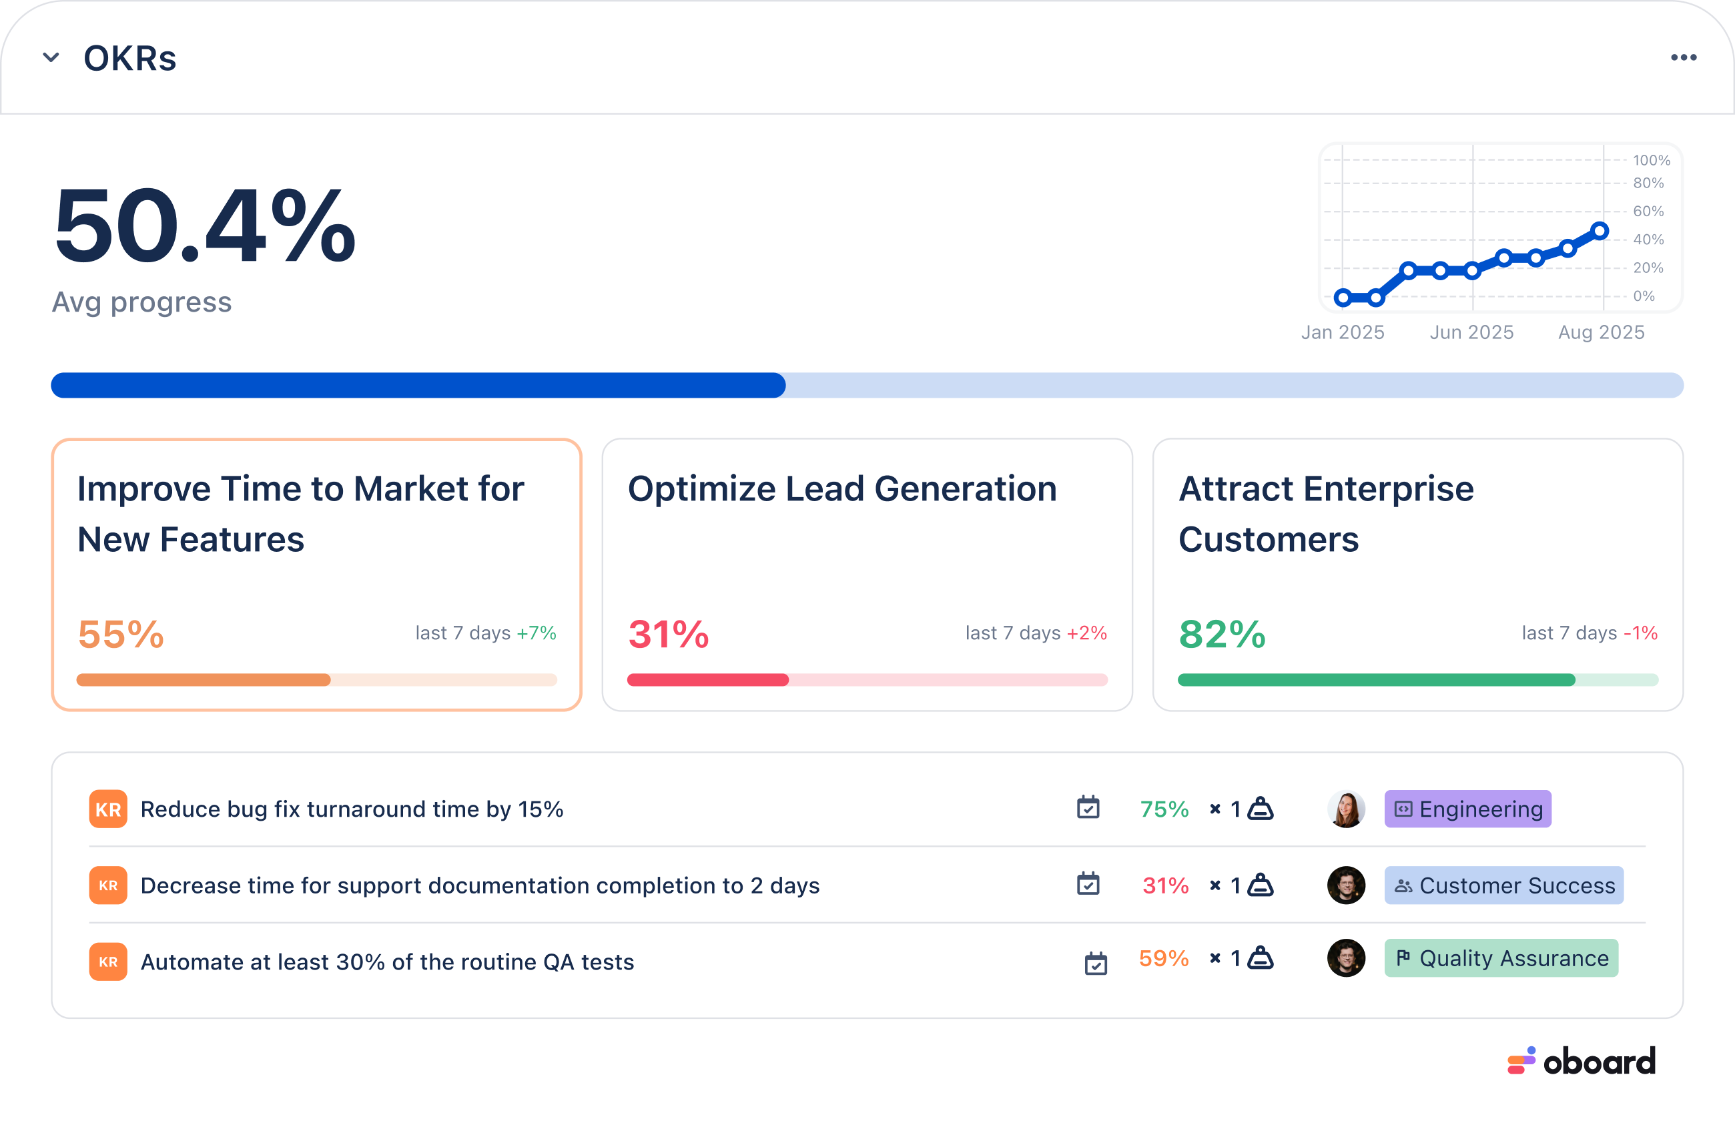
Task: Open the three-dot more options menu
Action: (x=1684, y=57)
